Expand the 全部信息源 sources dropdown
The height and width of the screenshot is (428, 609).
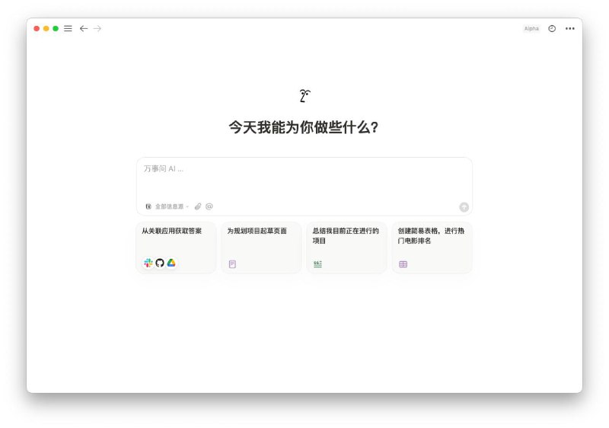tap(167, 206)
